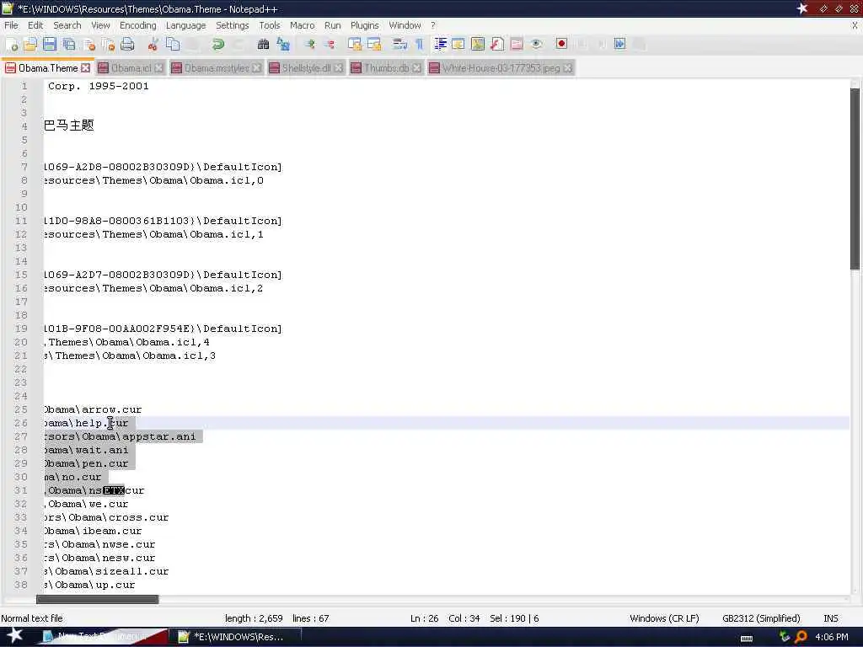Save the current file with Save icon

(50, 45)
